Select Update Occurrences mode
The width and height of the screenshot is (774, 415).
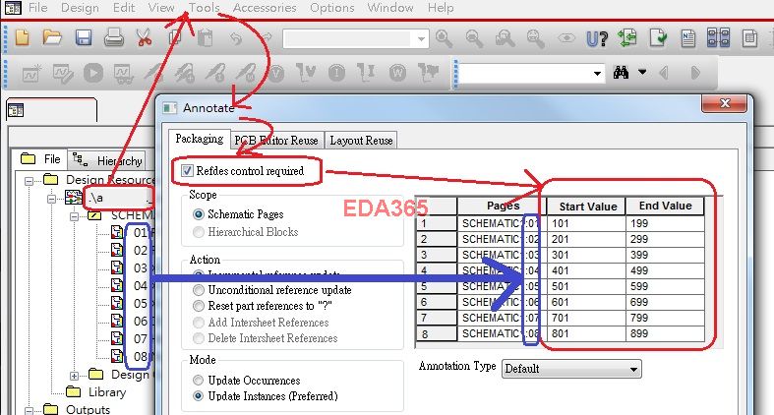[199, 381]
